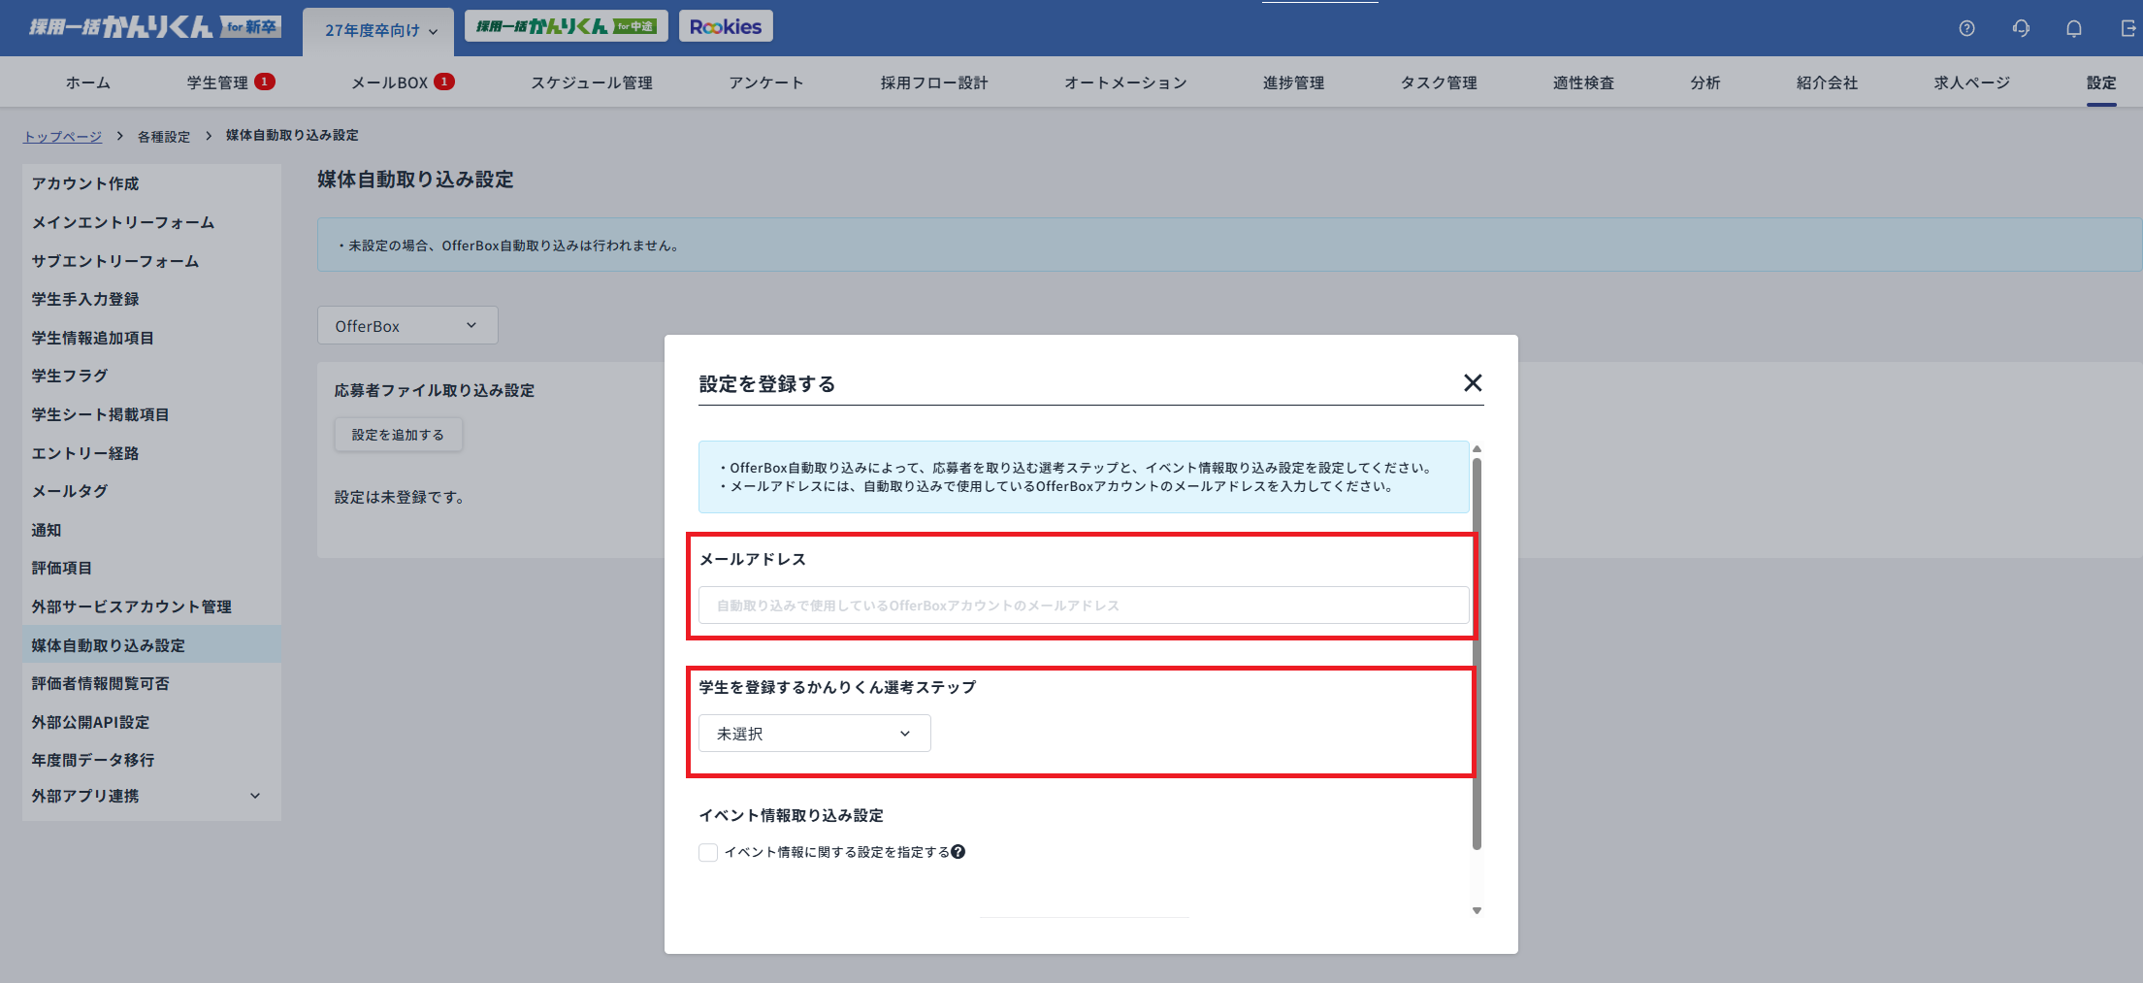Screen dimensions: 2143x983
Task: Click the Rookies logo button
Action: click(726, 25)
